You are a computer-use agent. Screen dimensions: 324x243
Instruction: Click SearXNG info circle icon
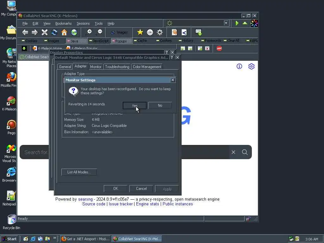click(239, 66)
